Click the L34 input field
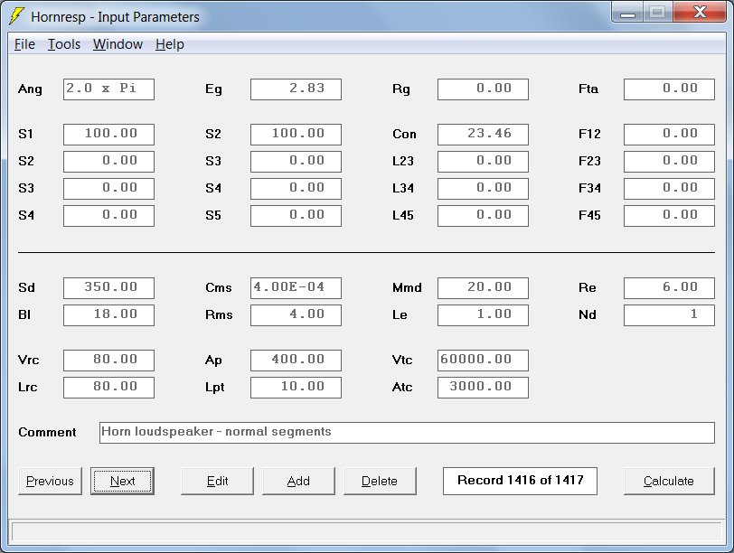This screenshot has width=734, height=553. 483,189
